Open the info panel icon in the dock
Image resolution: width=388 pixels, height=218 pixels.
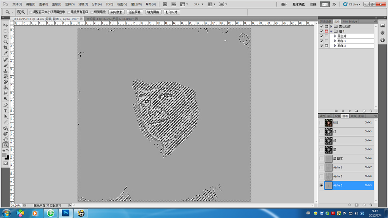(383, 40)
